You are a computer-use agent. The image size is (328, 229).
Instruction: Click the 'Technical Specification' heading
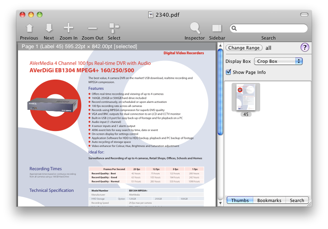click(51, 190)
